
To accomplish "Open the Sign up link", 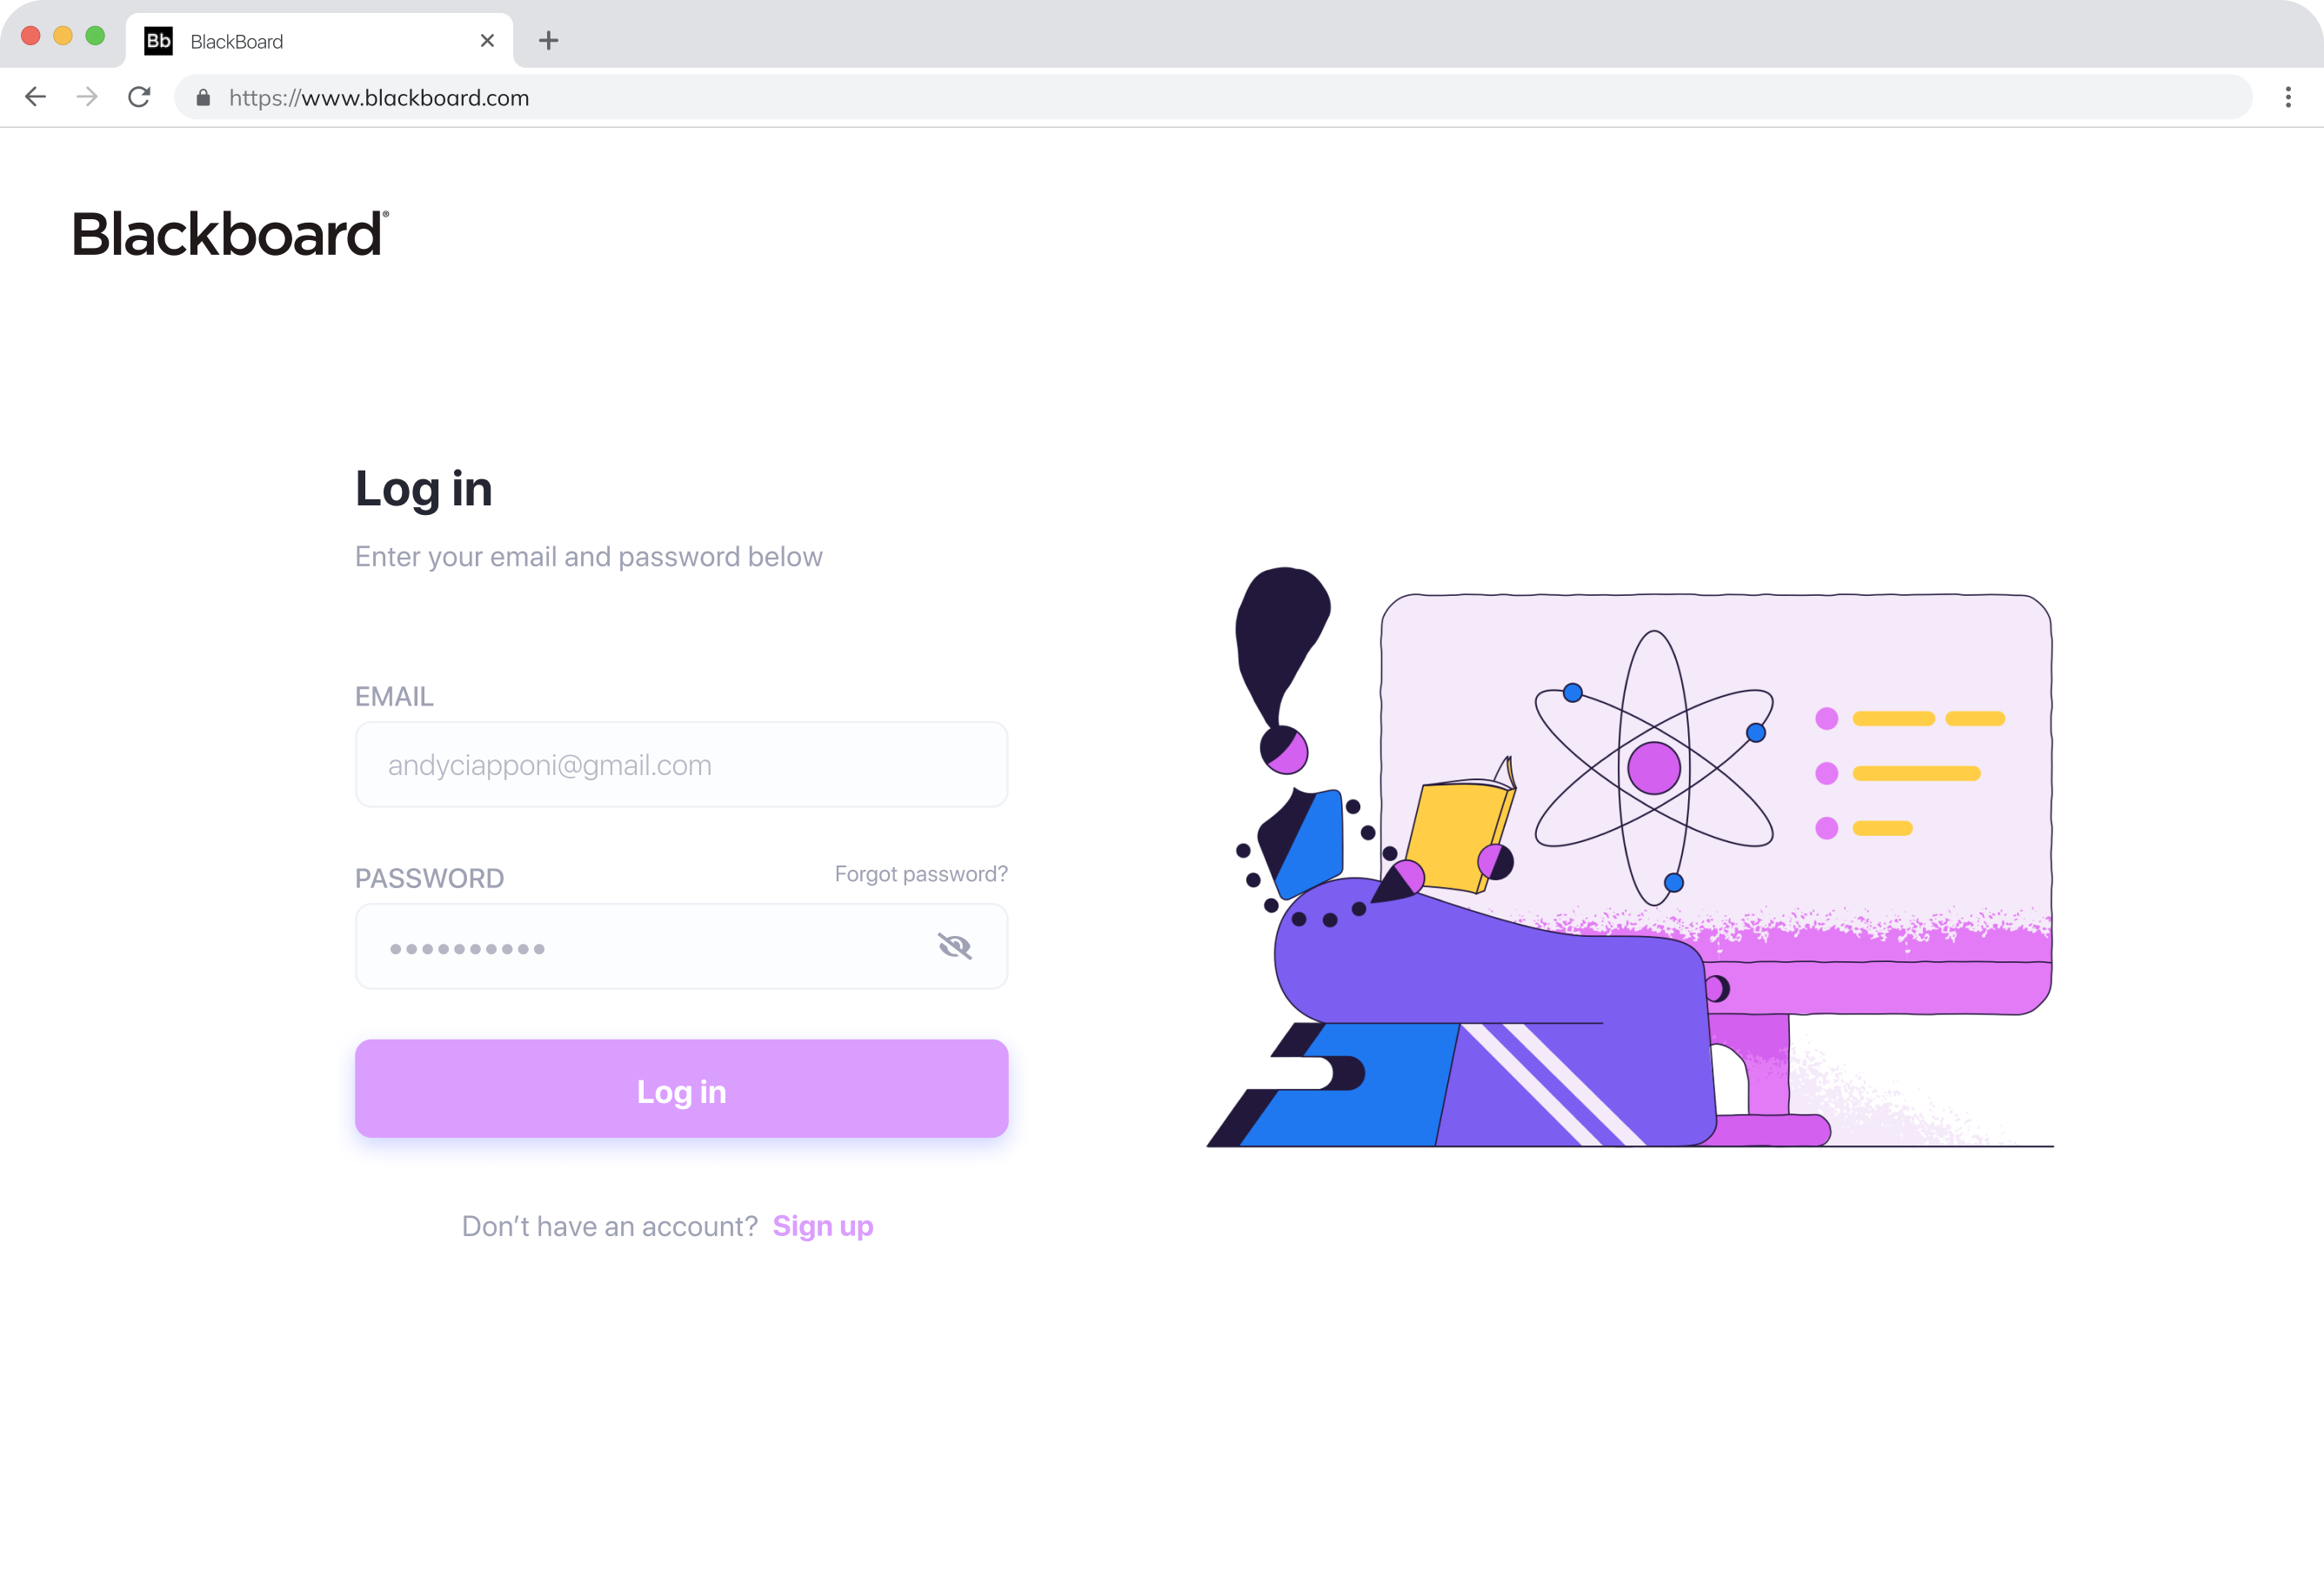I will (x=823, y=1227).
